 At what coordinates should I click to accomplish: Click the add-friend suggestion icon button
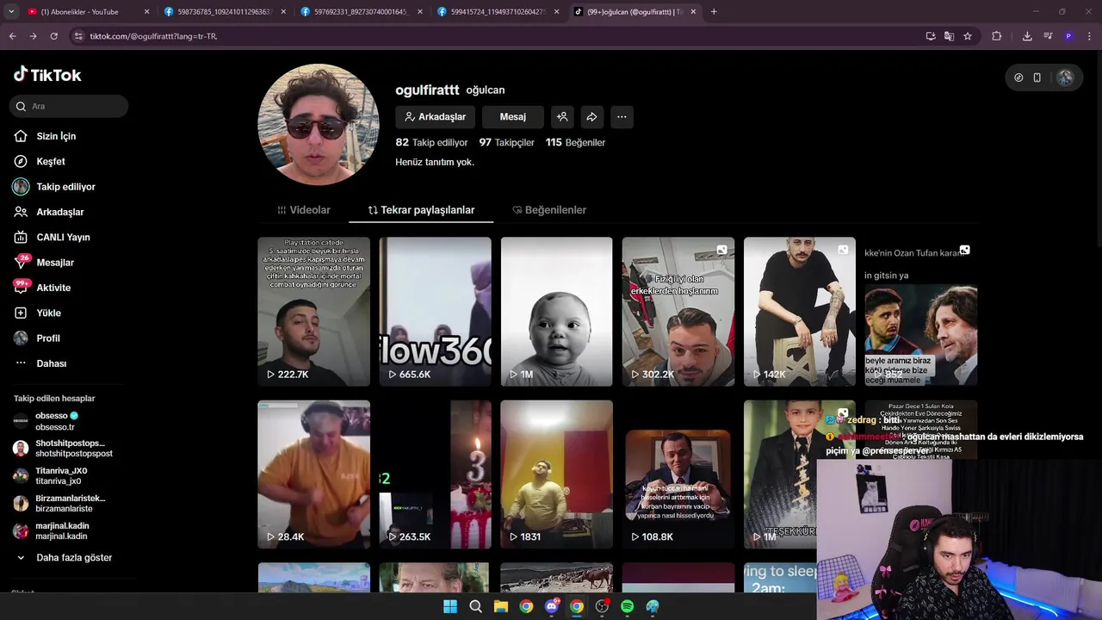click(562, 117)
